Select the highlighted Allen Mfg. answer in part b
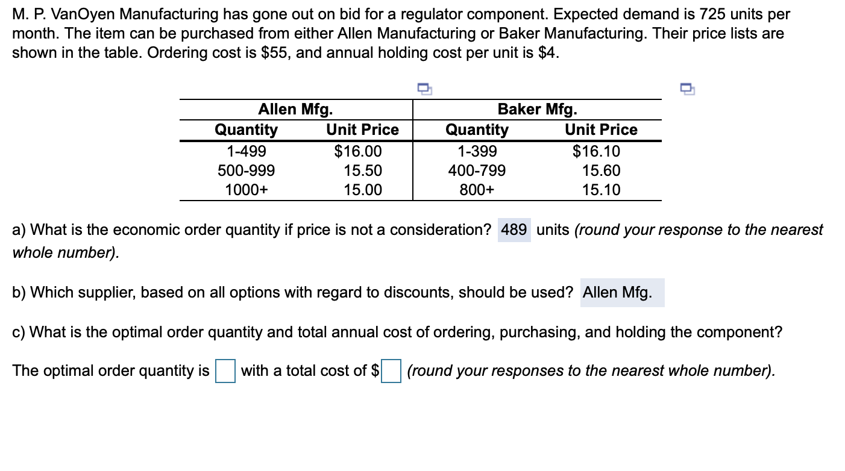Image resolution: width=845 pixels, height=471 pixels. pyautogui.click(x=621, y=293)
